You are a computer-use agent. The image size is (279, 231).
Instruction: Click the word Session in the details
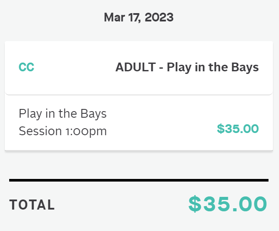[x=40, y=131]
